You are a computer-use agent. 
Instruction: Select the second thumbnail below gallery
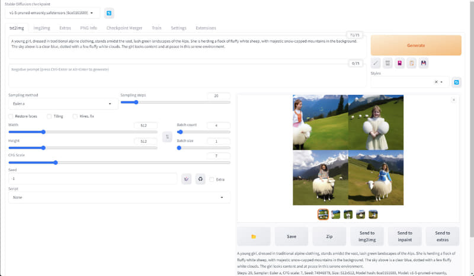coord(335,214)
